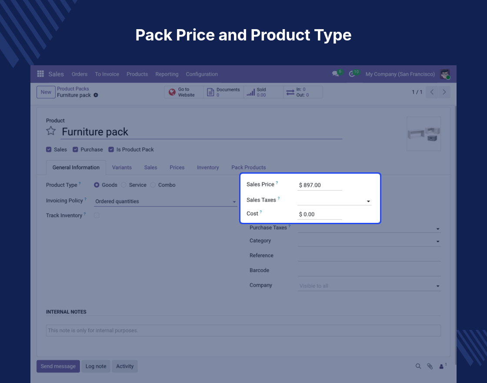487x383 pixels.
Task: Open the Reporting menu
Action: (167, 74)
